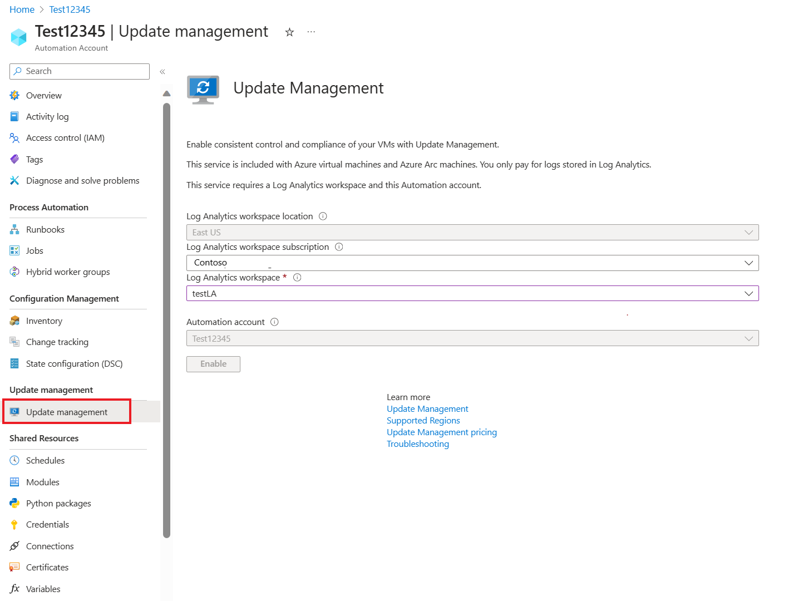Collapse the sidebar with the double chevron
Image resolution: width=793 pixels, height=601 pixels.
tap(162, 71)
